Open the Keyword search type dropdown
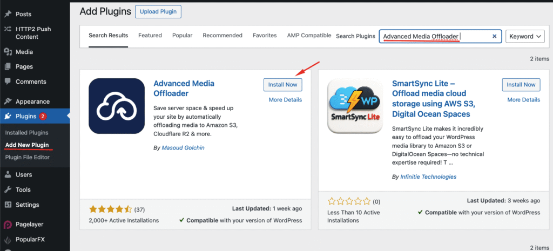553x251 pixels. (x=525, y=36)
